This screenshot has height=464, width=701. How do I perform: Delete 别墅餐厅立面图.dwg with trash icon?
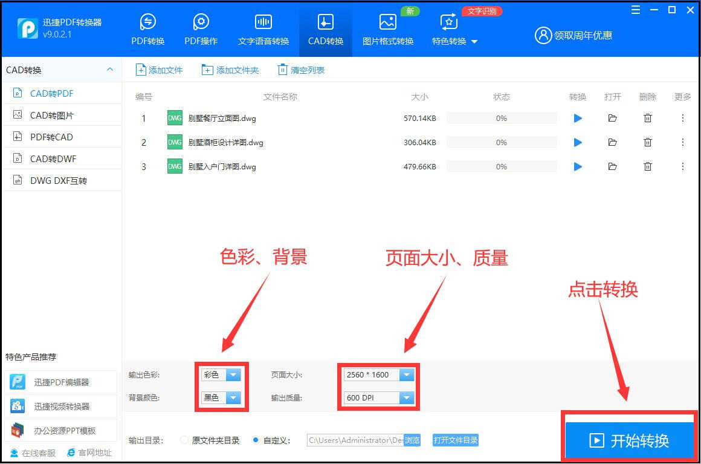[x=647, y=118]
